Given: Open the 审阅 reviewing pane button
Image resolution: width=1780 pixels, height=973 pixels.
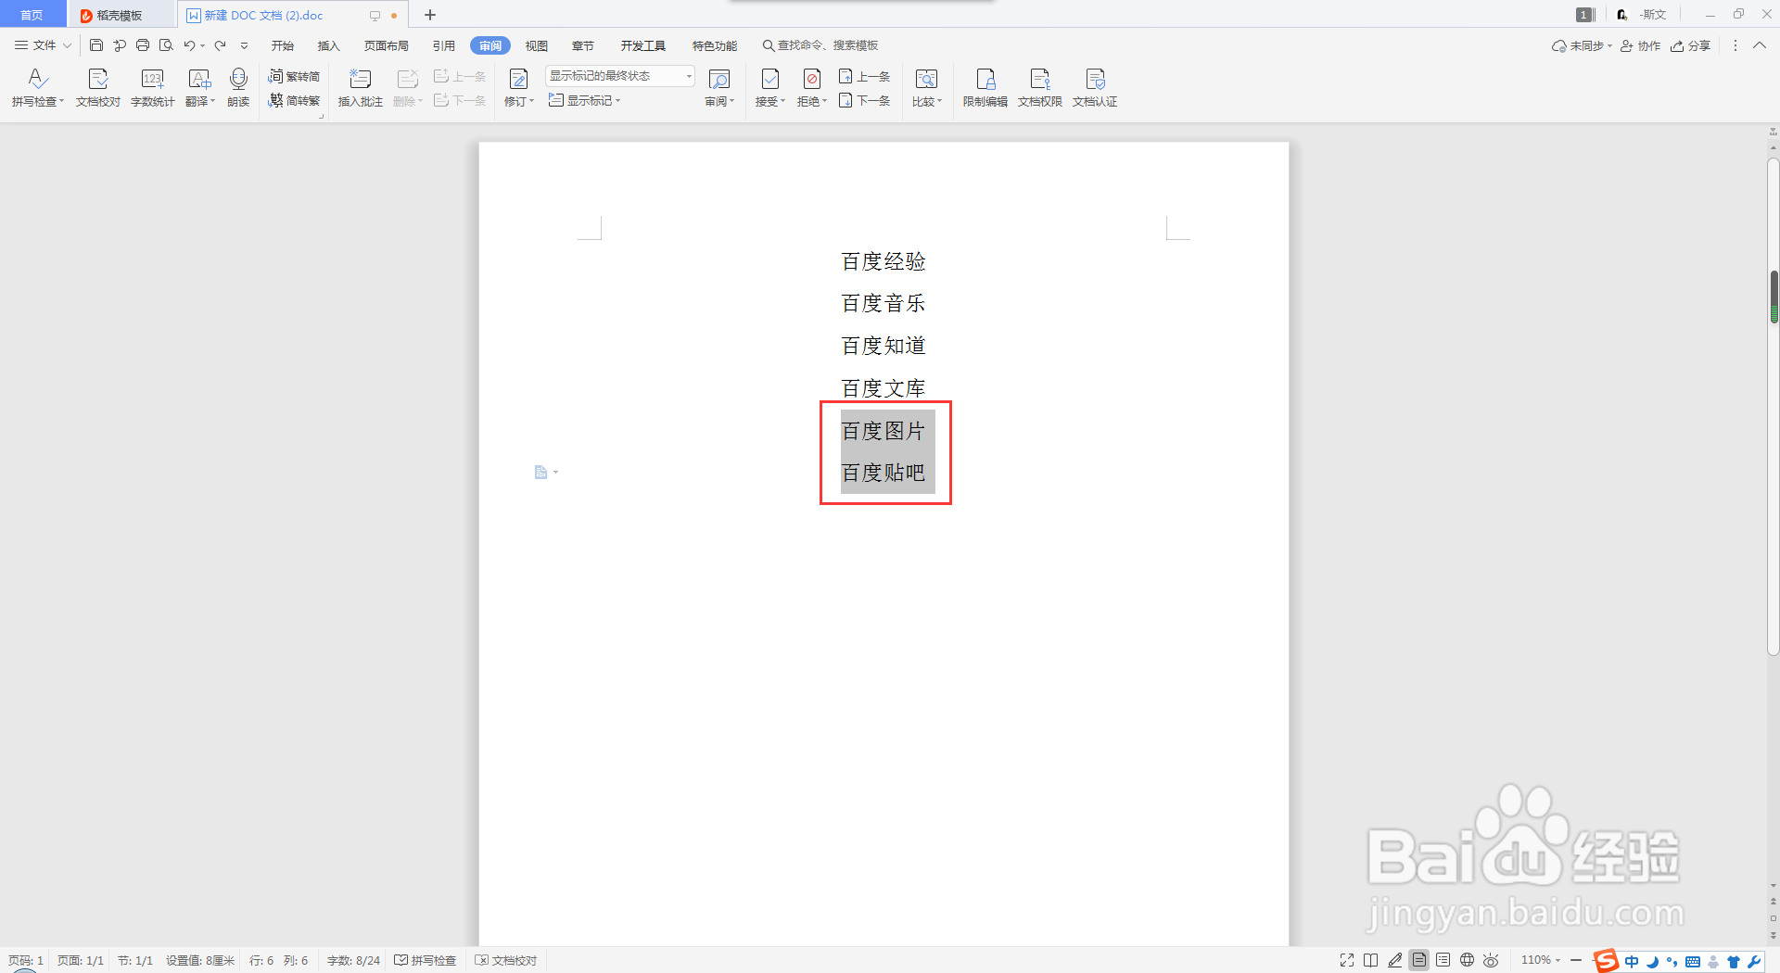Looking at the screenshot, I should (x=719, y=88).
